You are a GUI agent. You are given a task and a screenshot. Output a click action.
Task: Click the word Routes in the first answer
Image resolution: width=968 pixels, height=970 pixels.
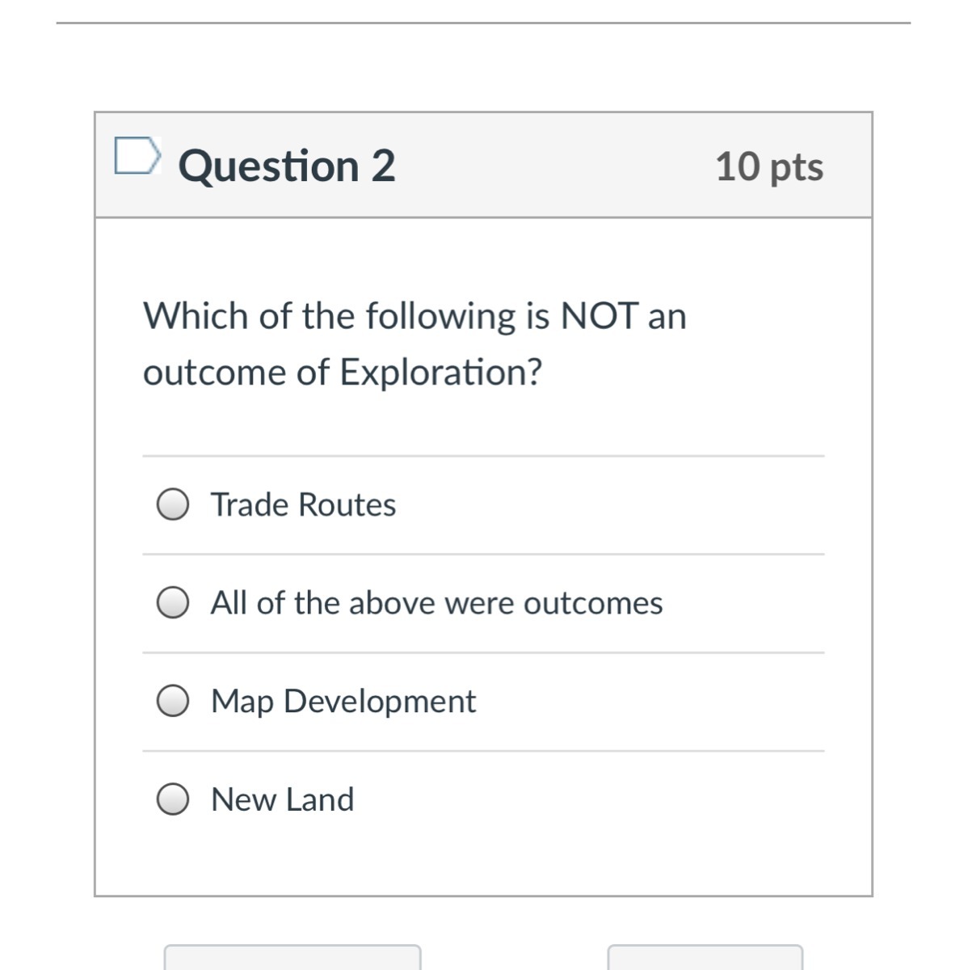click(347, 504)
